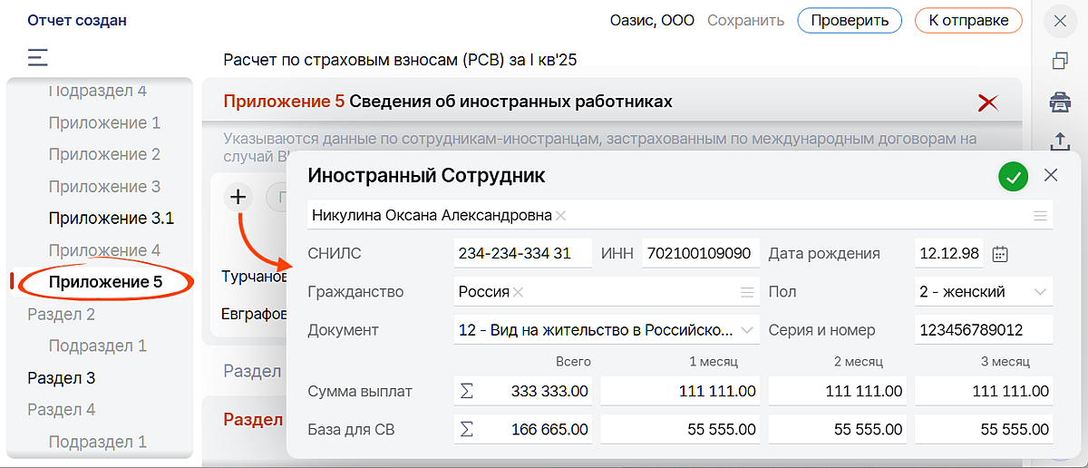Click the Проверить button

point(850,20)
